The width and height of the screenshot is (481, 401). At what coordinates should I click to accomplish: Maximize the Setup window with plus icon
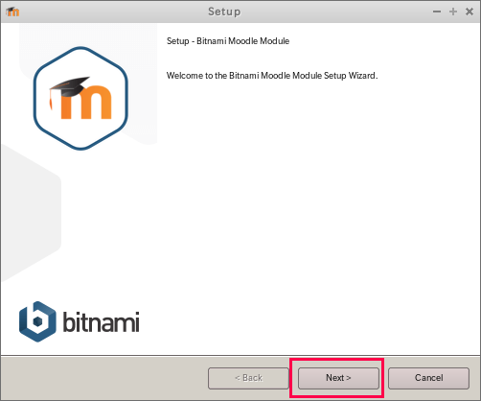click(453, 12)
